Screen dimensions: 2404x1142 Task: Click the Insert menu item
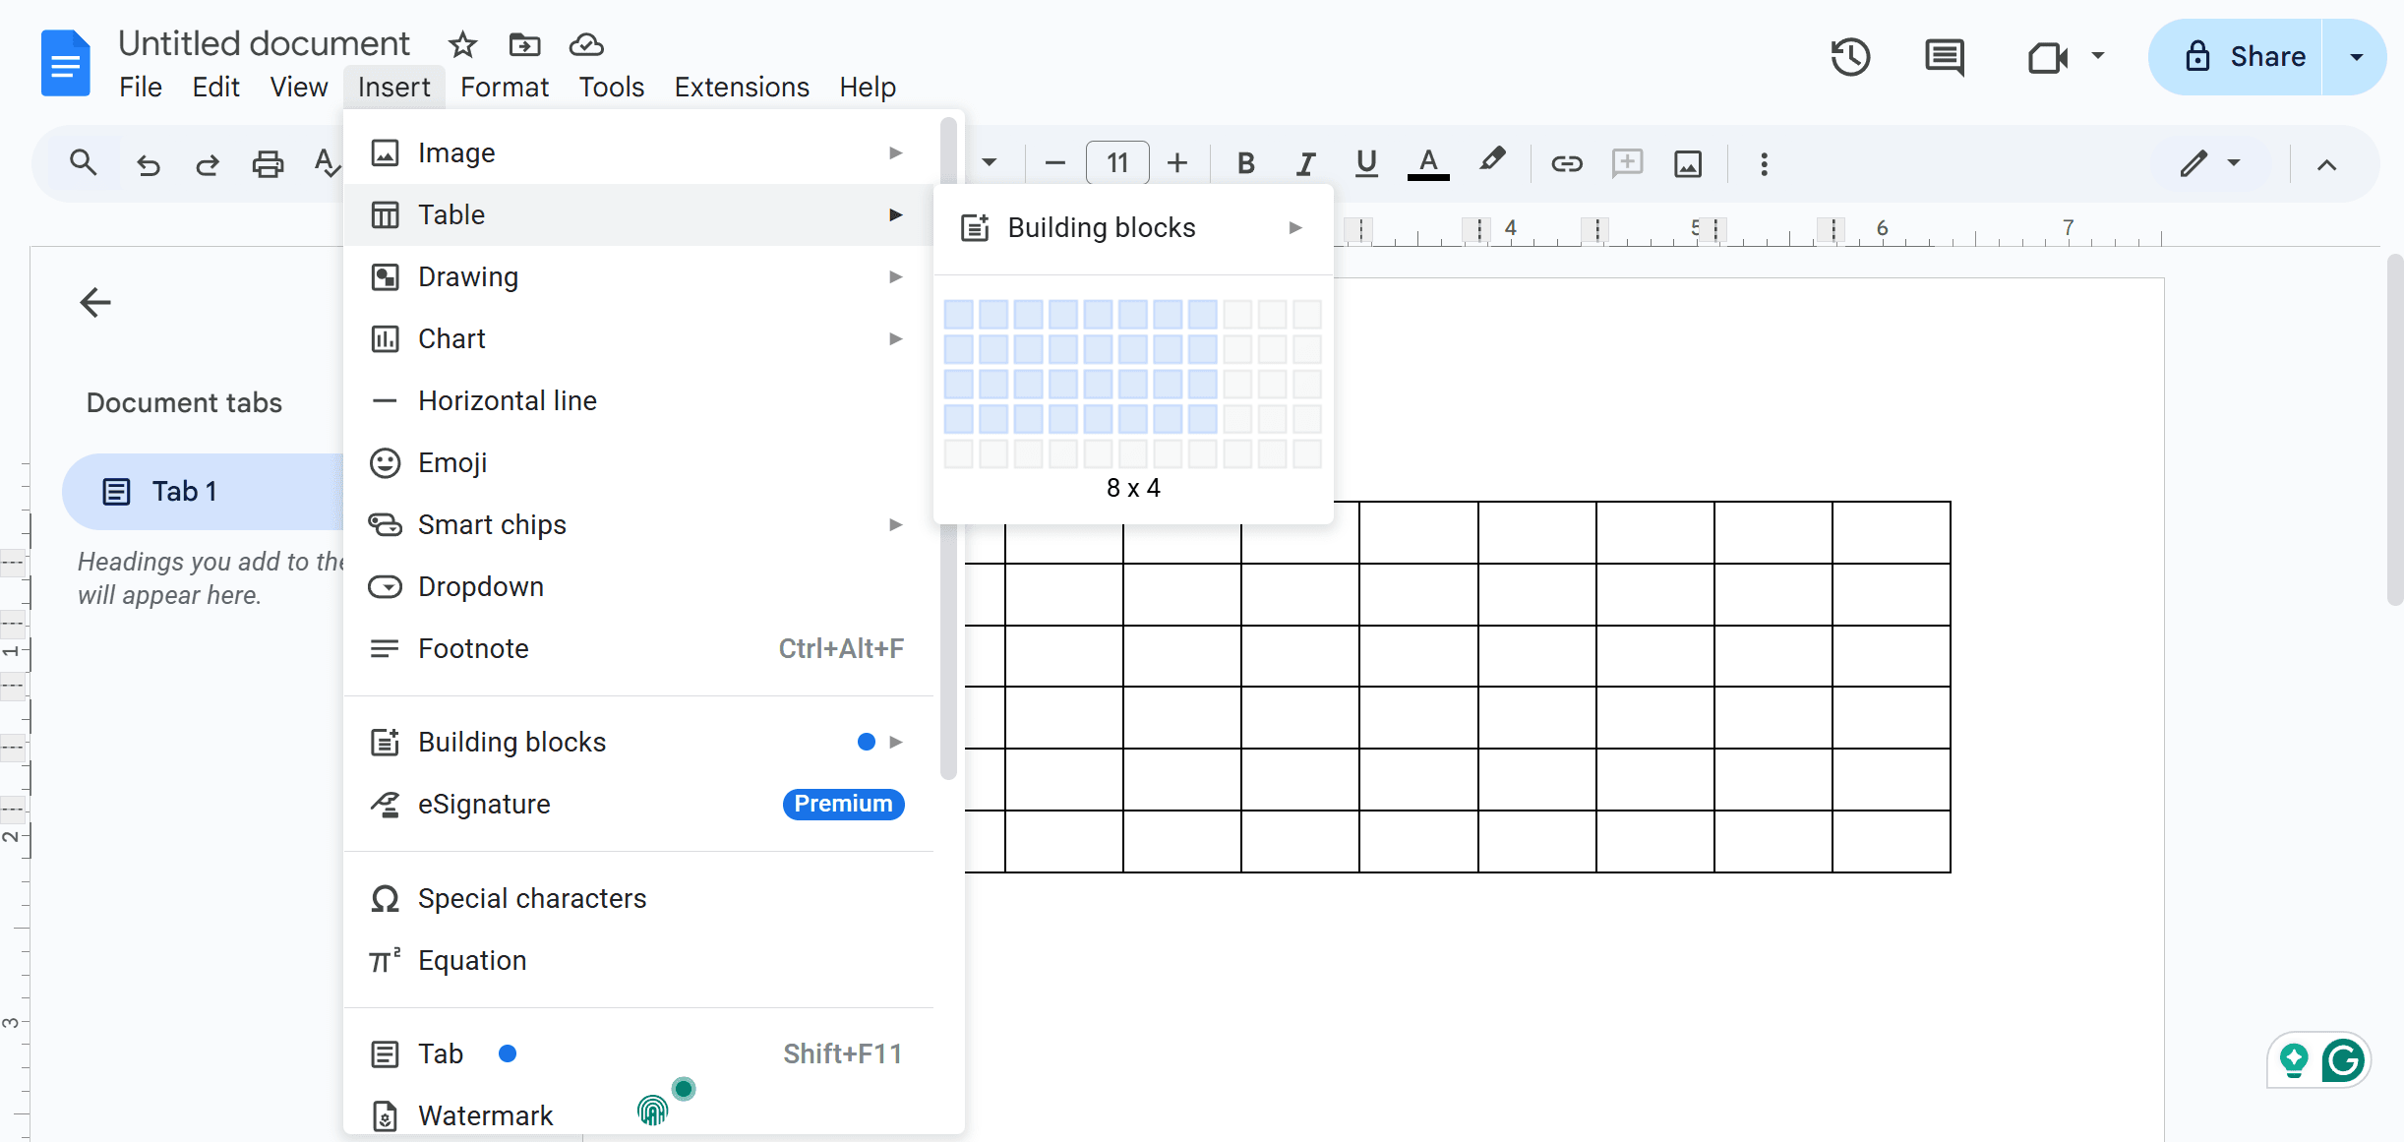point(394,86)
